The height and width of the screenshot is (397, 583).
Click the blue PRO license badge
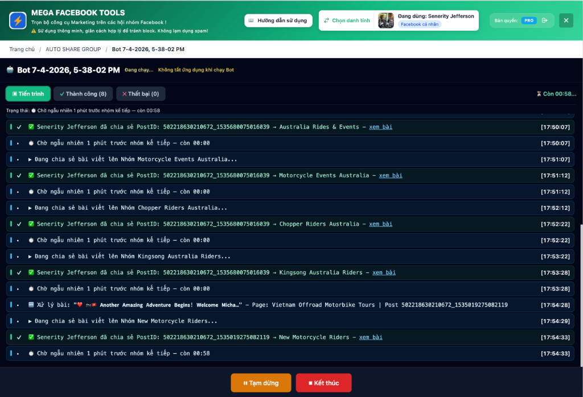pos(529,20)
